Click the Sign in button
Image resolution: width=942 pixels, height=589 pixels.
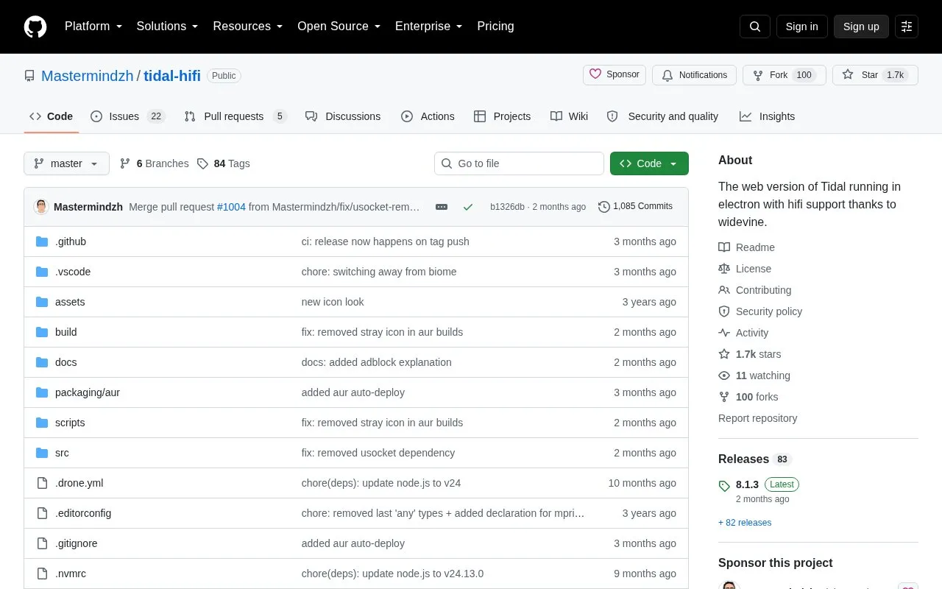pyautogui.click(x=801, y=27)
